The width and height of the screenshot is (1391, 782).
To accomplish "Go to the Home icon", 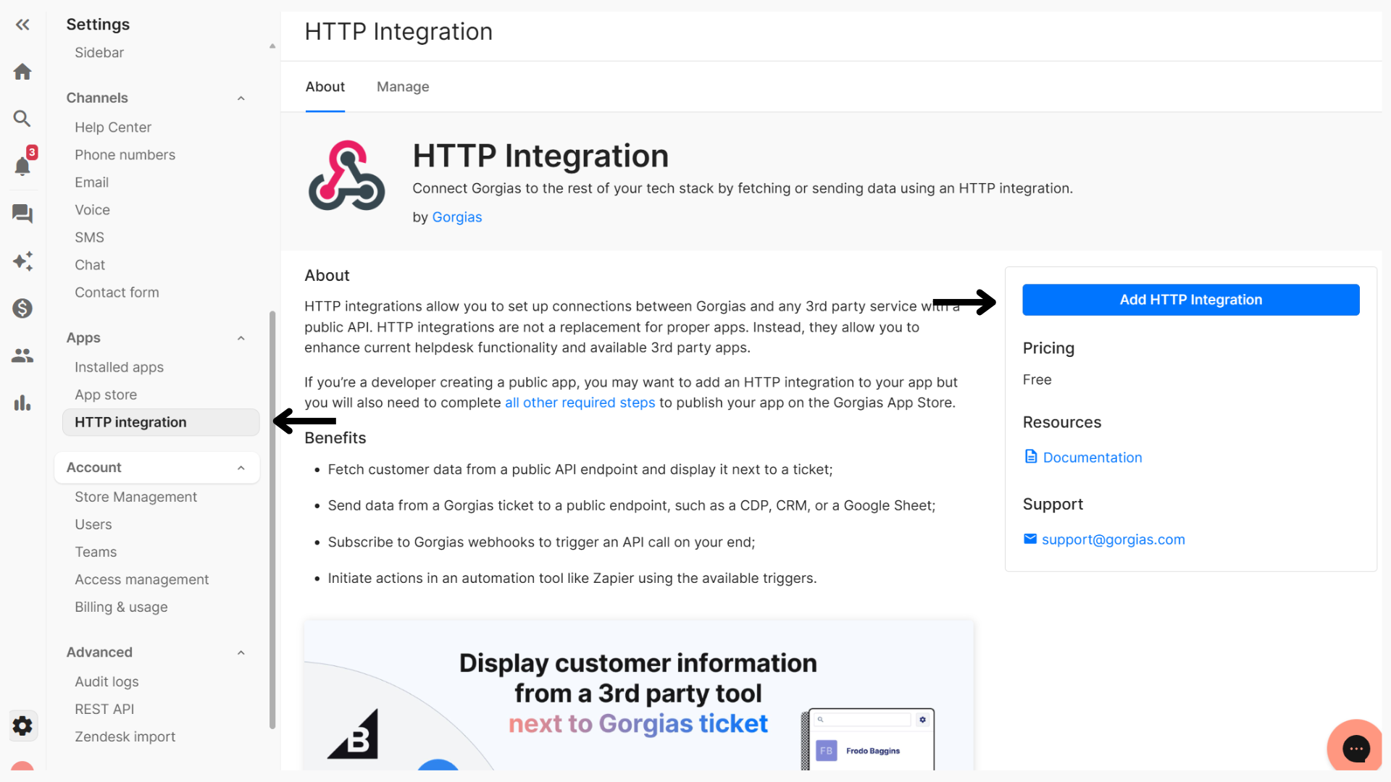I will (22, 72).
